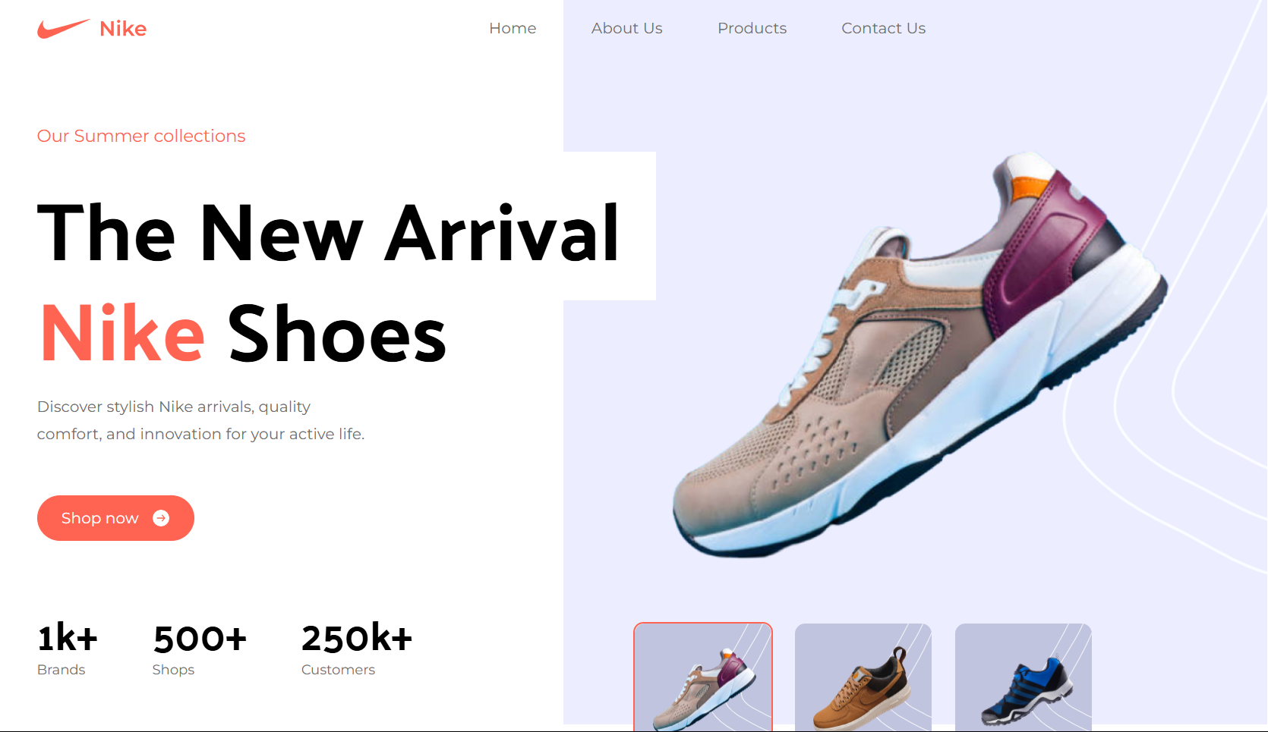
Task: Open the Products navigation link
Action: 752,28
